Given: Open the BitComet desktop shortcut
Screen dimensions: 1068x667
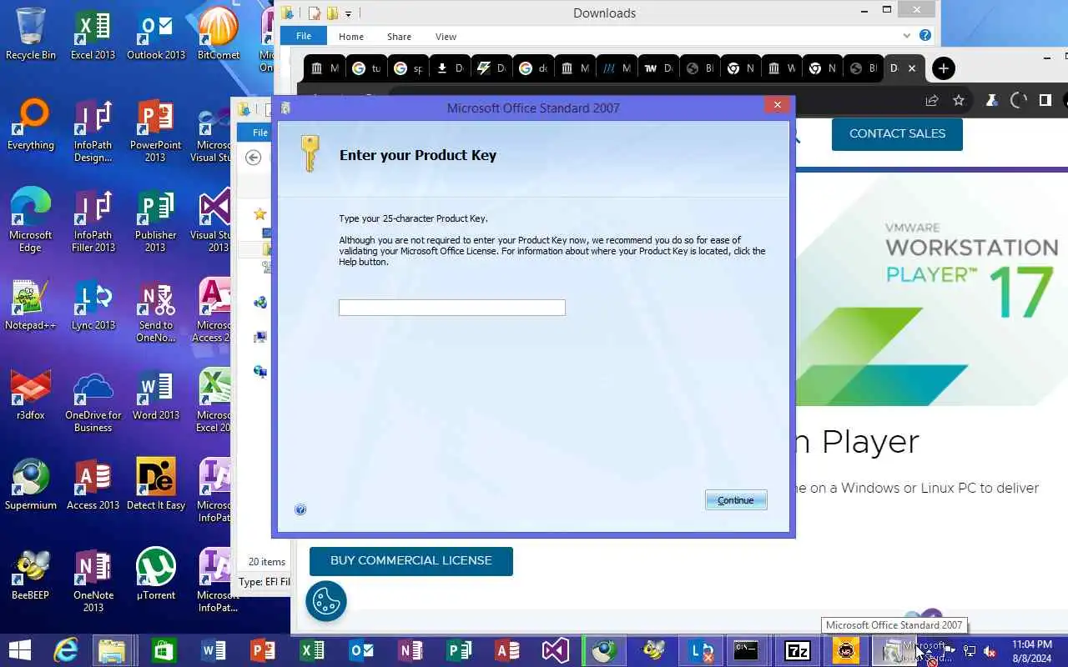Looking at the screenshot, I should 219,33.
